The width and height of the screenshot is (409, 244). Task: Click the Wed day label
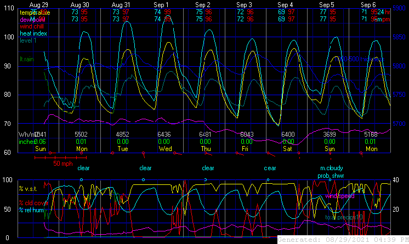[165, 148]
